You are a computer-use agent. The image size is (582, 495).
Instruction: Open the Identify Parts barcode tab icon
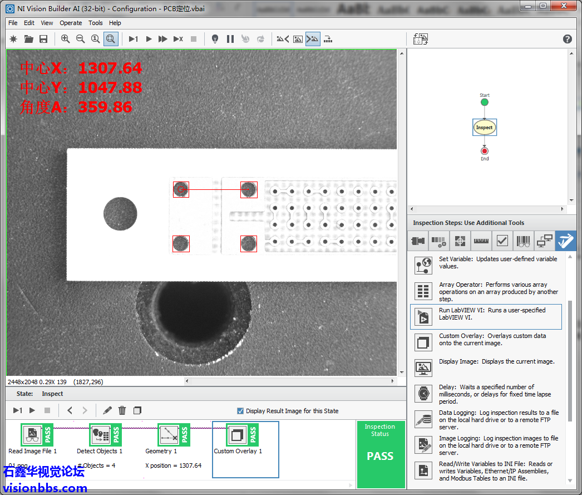[x=523, y=241]
